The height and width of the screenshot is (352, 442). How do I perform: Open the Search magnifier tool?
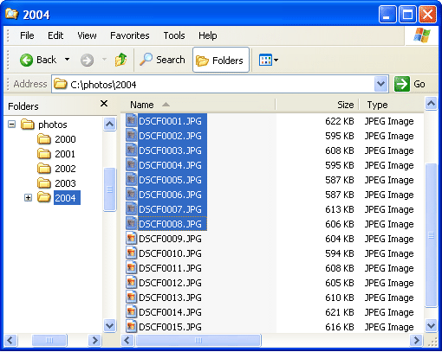click(x=146, y=60)
